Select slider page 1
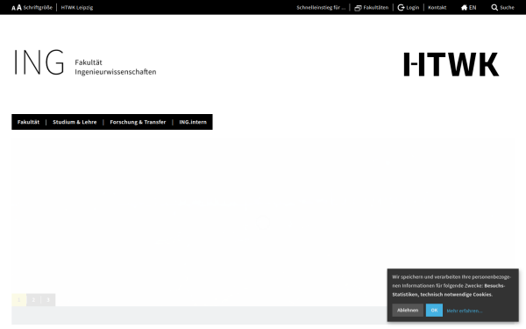The width and height of the screenshot is (526, 329). point(18,300)
